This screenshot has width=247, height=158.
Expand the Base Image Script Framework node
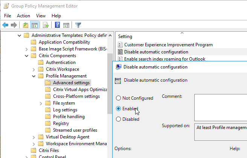(26, 49)
